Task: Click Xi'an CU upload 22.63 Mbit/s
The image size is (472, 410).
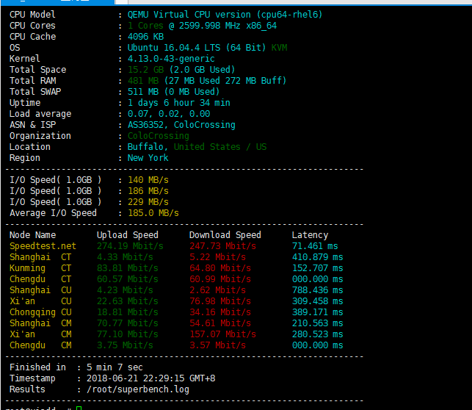Action: [127, 301]
